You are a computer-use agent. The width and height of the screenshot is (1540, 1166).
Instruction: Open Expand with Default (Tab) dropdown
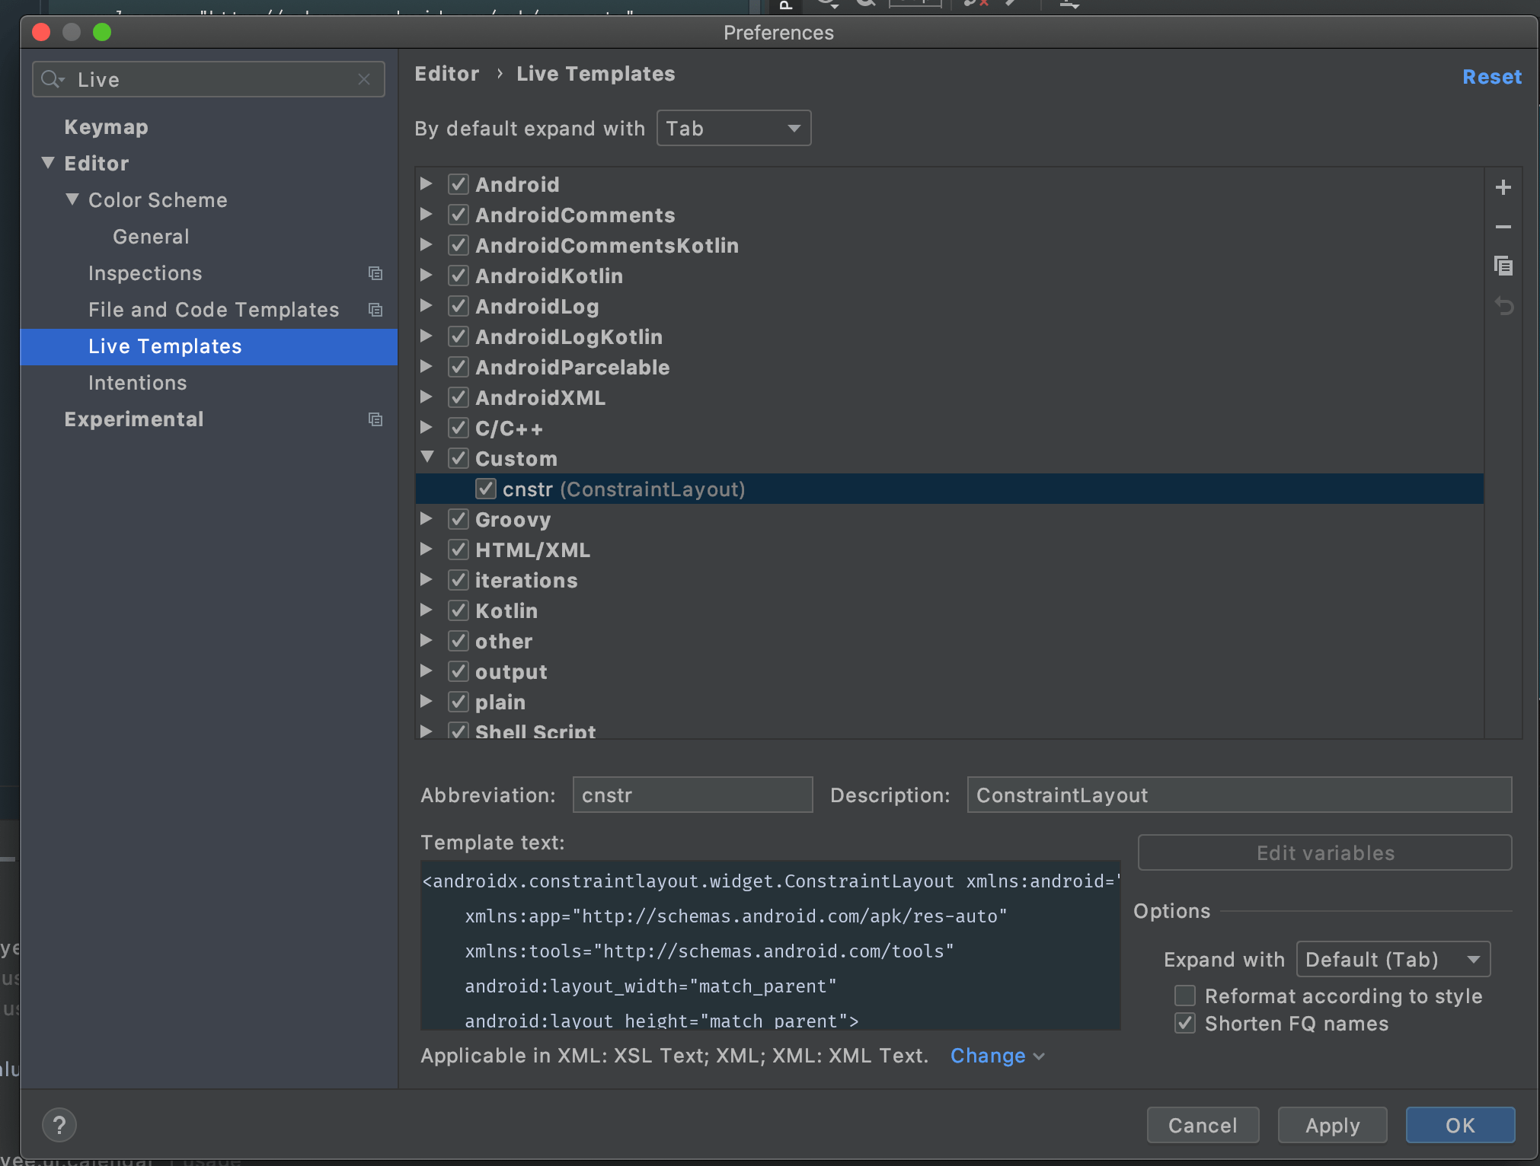1393,959
